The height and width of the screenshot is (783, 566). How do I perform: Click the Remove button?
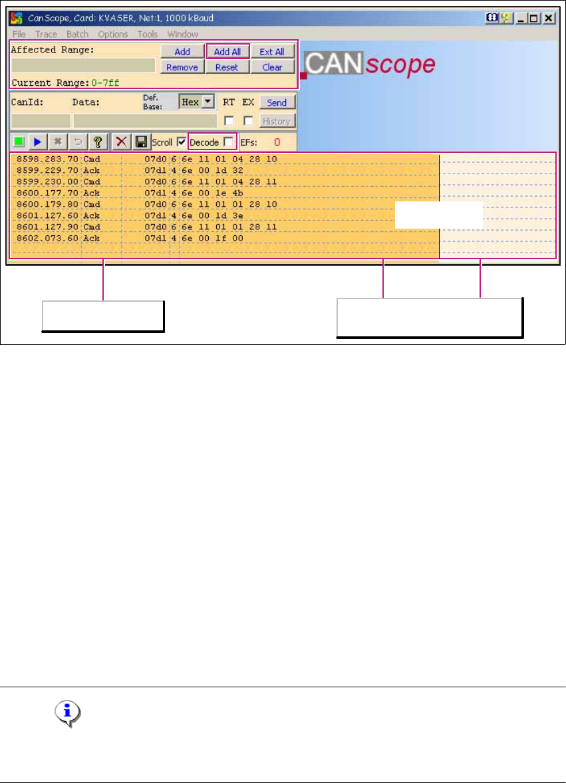coord(182,67)
